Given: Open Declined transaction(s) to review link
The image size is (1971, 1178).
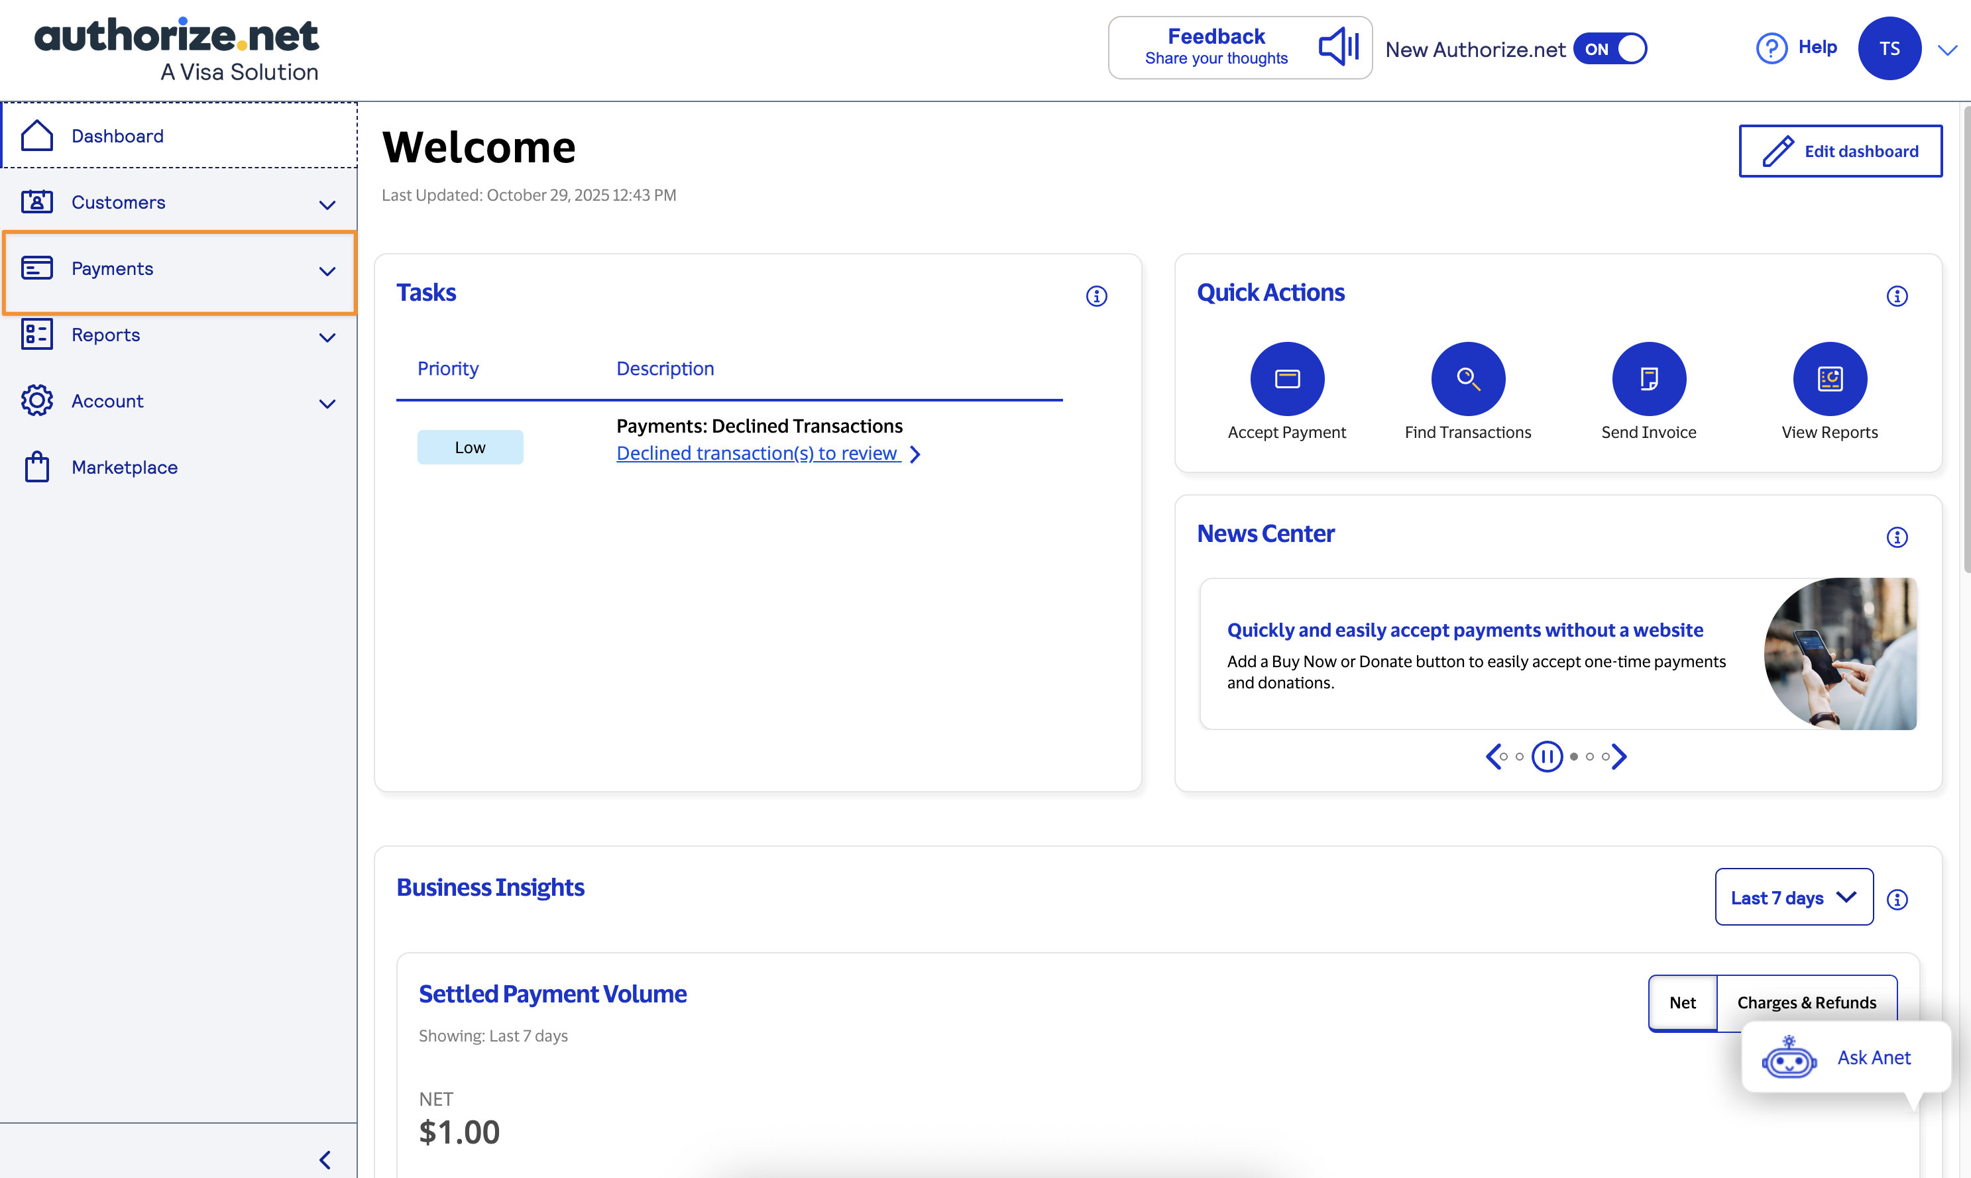Looking at the screenshot, I should 758,453.
